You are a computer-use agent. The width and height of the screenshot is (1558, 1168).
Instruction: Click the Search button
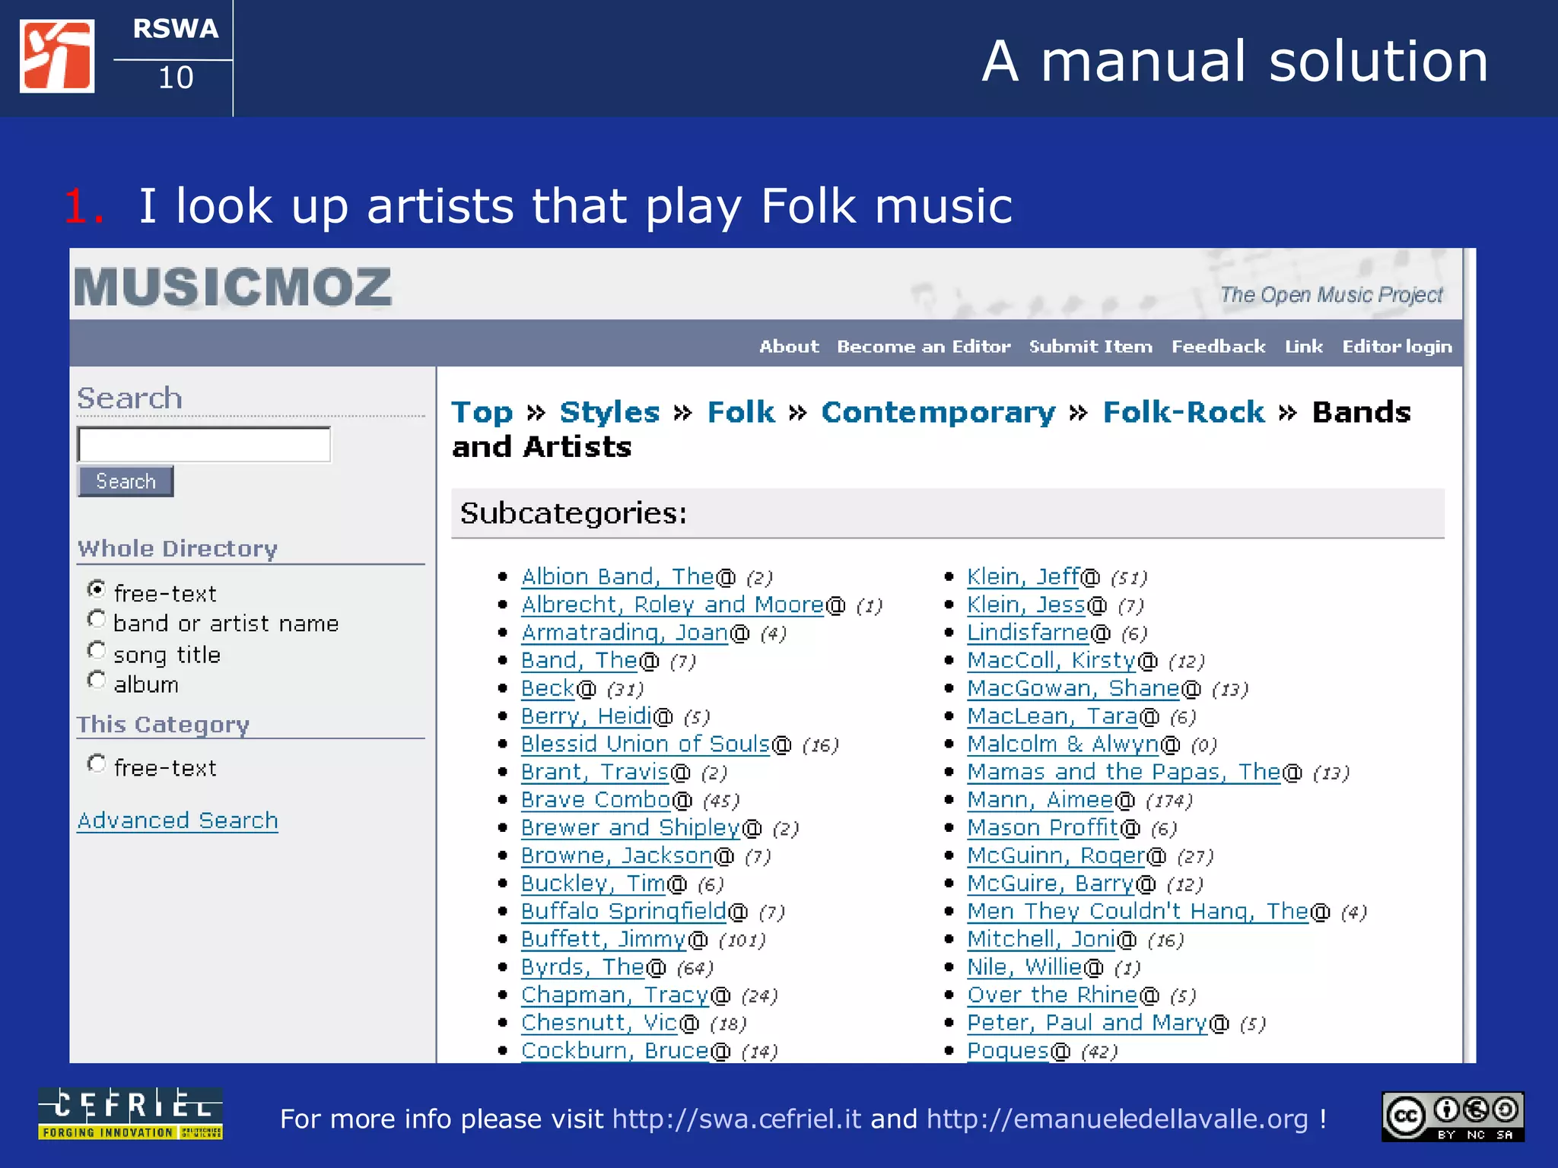(126, 481)
